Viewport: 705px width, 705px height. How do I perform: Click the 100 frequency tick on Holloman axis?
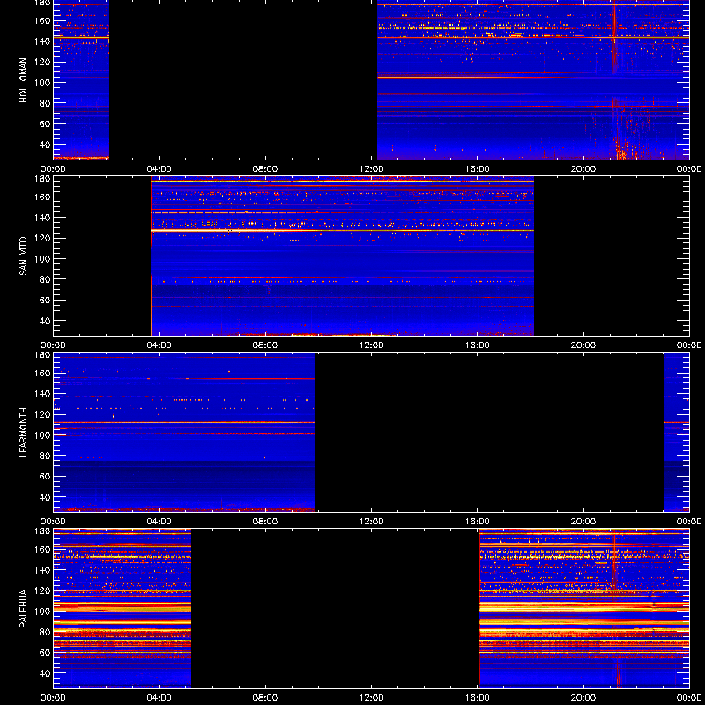(42, 83)
